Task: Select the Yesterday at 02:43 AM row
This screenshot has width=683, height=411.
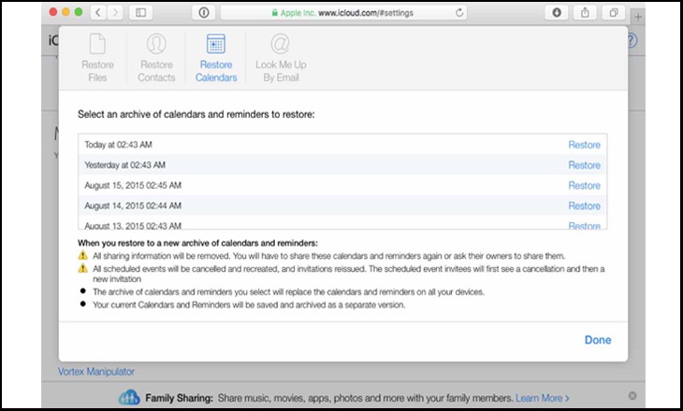Action: coord(342,165)
